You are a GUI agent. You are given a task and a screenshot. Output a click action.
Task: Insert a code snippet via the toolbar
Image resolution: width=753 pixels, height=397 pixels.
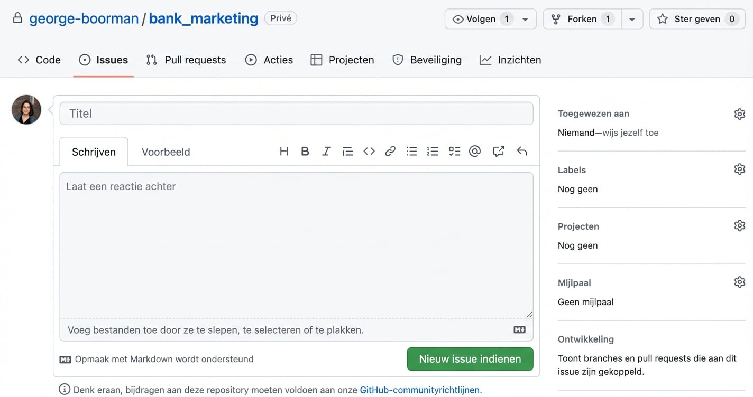tap(369, 151)
